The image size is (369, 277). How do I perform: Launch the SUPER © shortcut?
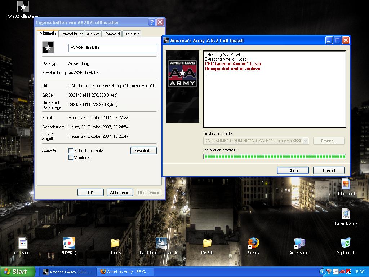69,243
